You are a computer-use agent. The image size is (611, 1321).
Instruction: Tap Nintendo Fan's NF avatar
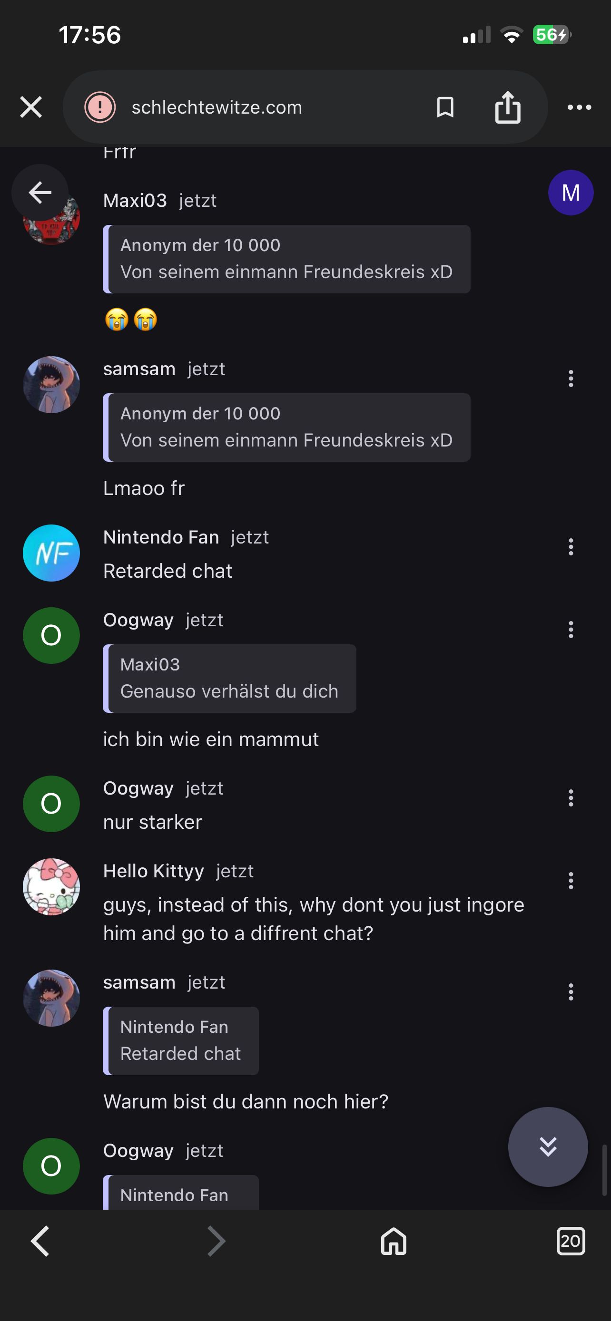(x=51, y=553)
